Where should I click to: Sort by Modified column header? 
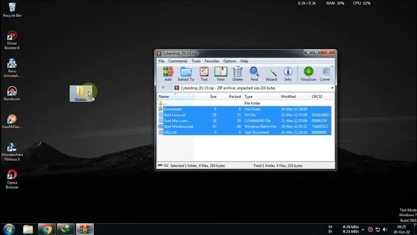pos(295,97)
